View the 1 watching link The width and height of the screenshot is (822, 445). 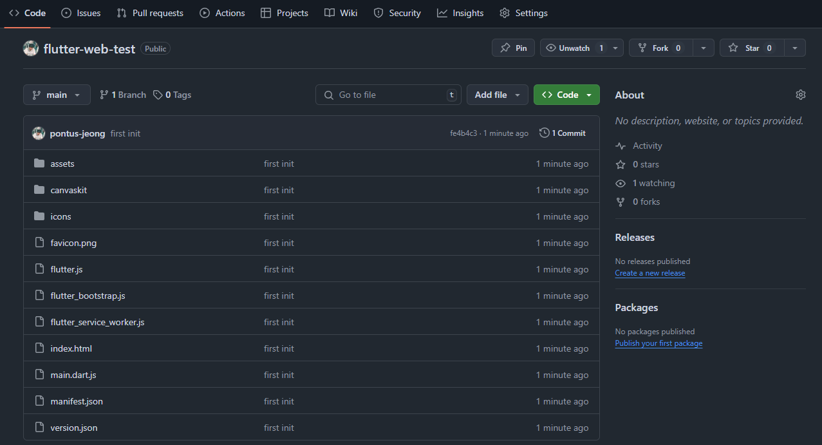645,184
